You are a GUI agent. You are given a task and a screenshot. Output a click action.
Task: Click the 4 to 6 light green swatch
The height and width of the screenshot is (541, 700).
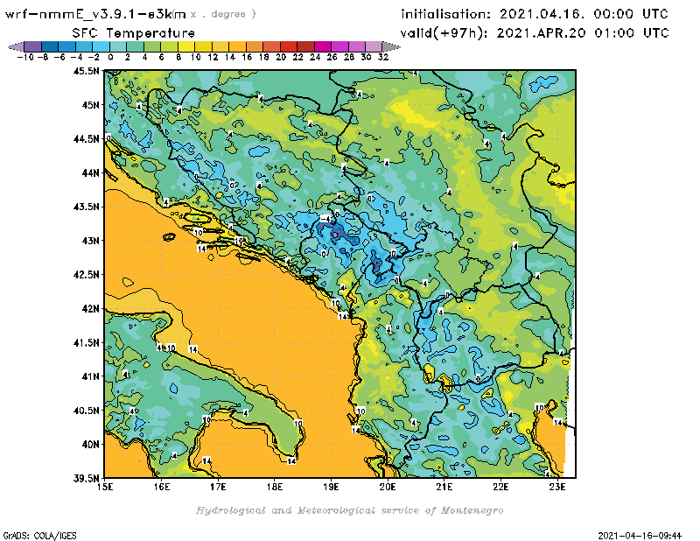coord(152,46)
